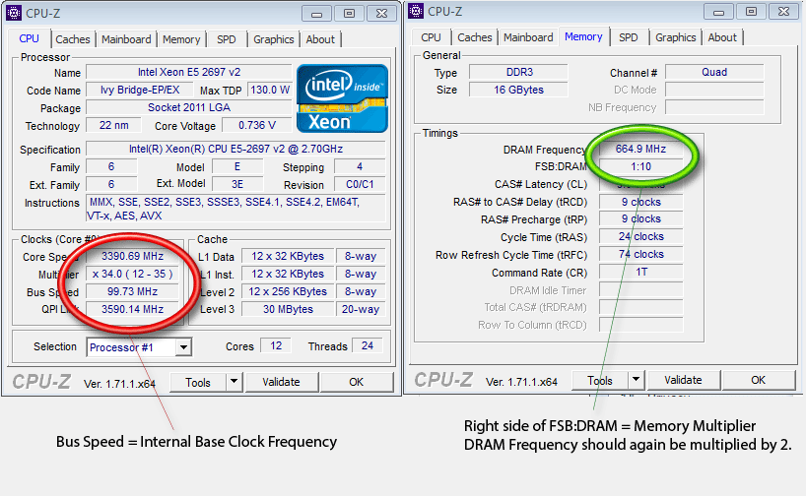Open Mainboard tab in right window
806x496 pixels.
tap(528, 37)
